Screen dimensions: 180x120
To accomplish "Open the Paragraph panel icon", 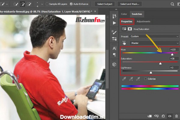I will point(115,55).
